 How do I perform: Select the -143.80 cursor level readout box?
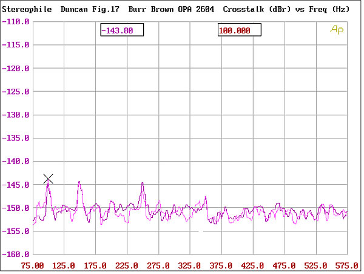[122, 30]
